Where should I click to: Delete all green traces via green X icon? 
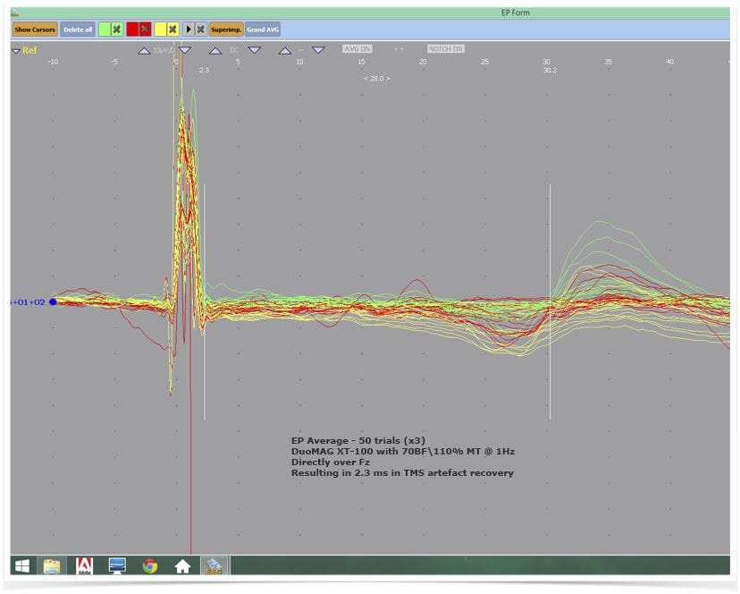tap(116, 30)
